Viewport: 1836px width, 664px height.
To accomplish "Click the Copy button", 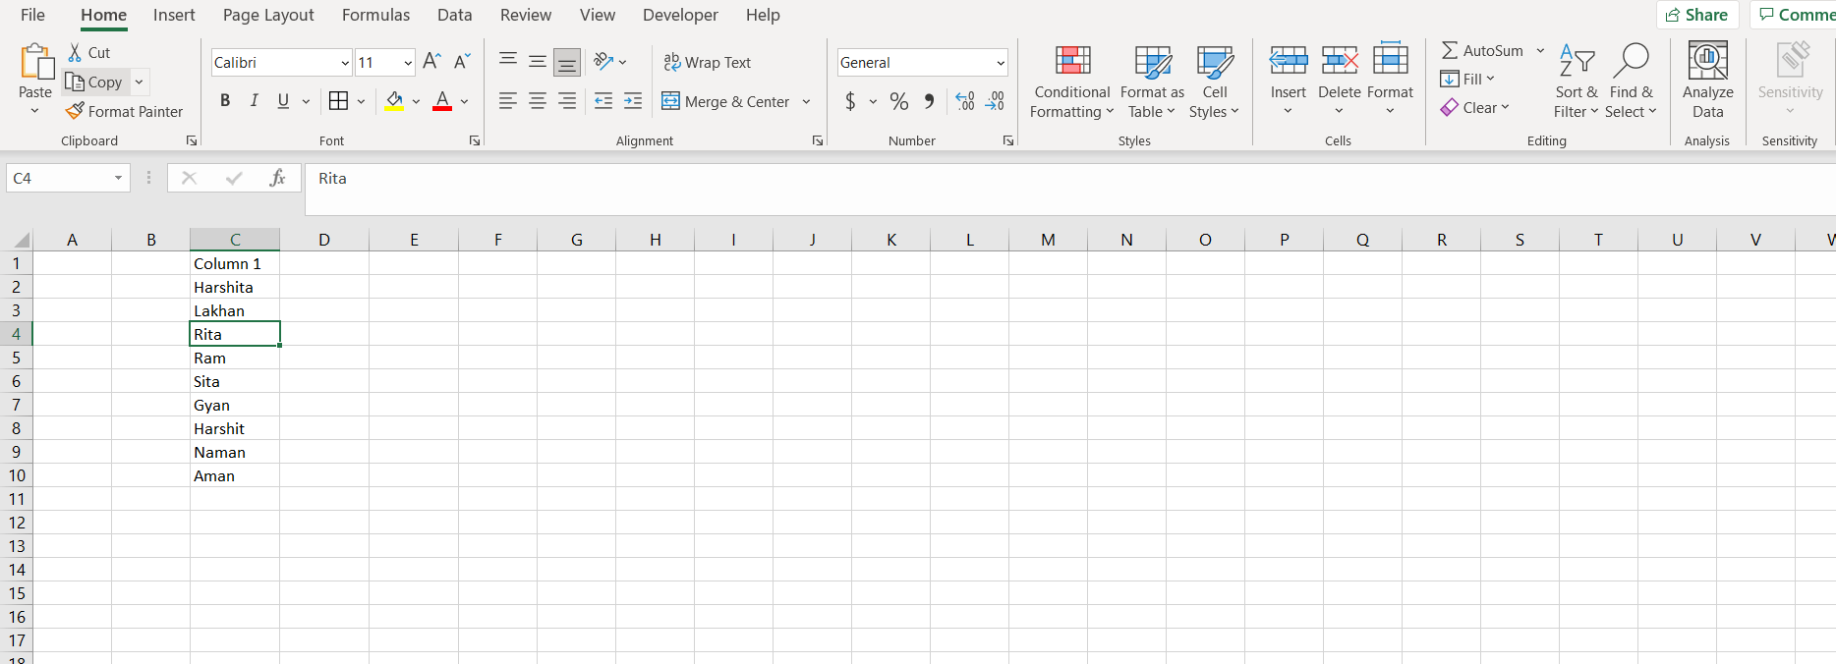I will pos(94,83).
